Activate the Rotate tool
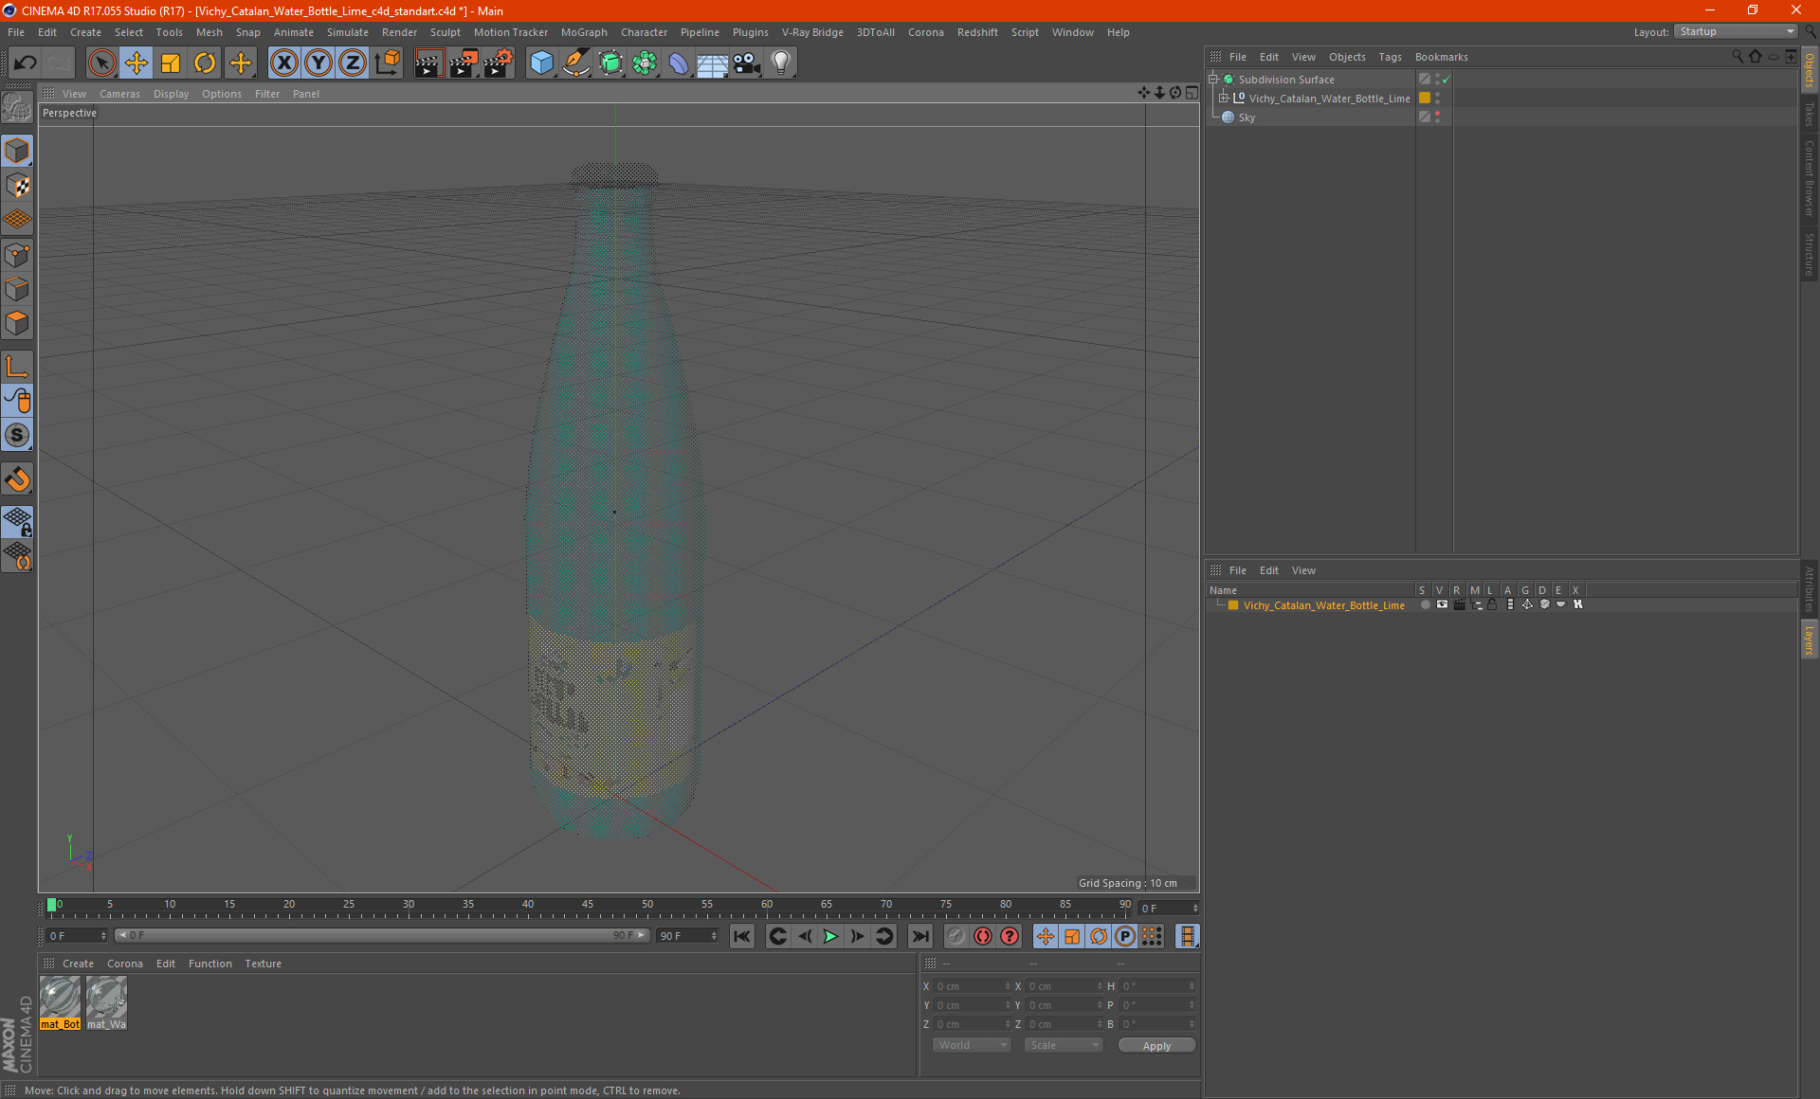1820x1099 pixels. (205, 63)
